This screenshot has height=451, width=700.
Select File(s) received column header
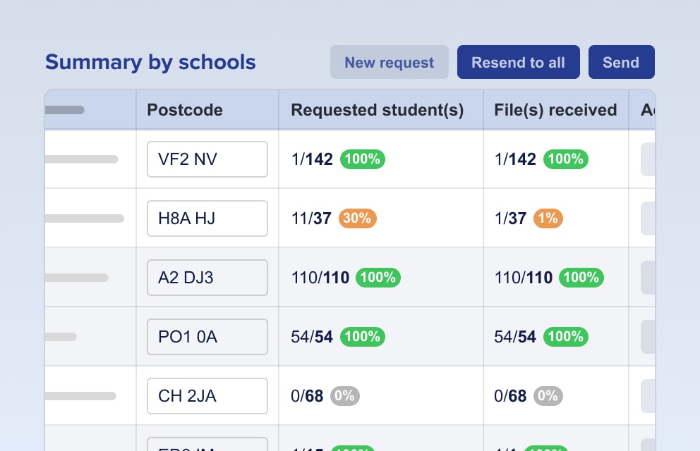(x=555, y=110)
